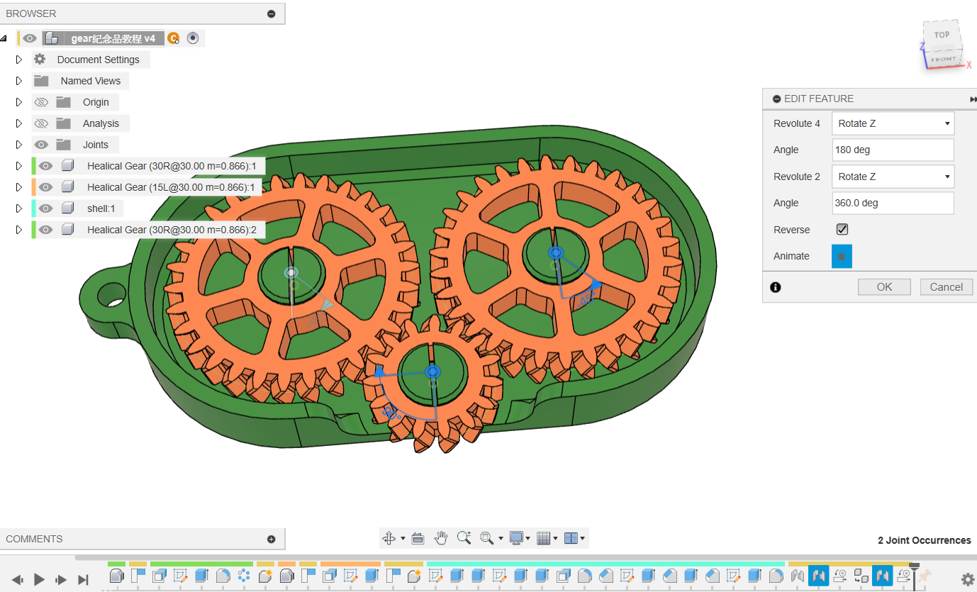Screen dimensions: 977x592
Task: Expand the Document Settings node
Action: [x=19, y=60]
